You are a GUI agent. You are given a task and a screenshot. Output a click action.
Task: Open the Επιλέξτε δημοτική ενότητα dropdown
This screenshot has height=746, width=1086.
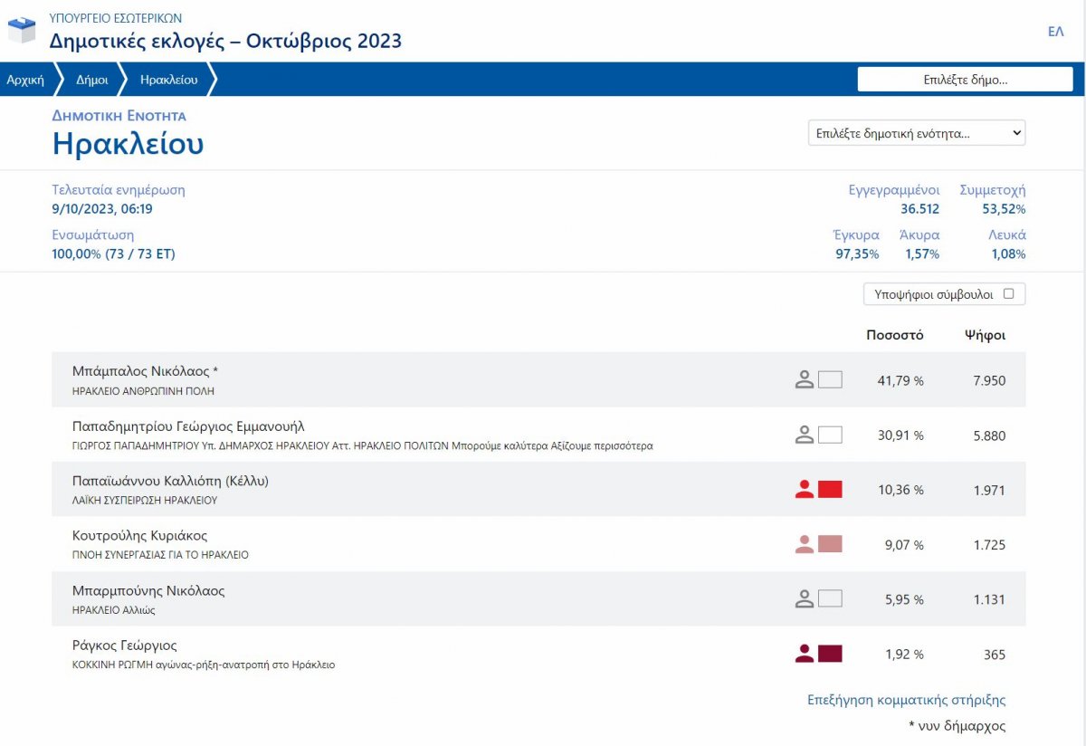click(x=916, y=133)
